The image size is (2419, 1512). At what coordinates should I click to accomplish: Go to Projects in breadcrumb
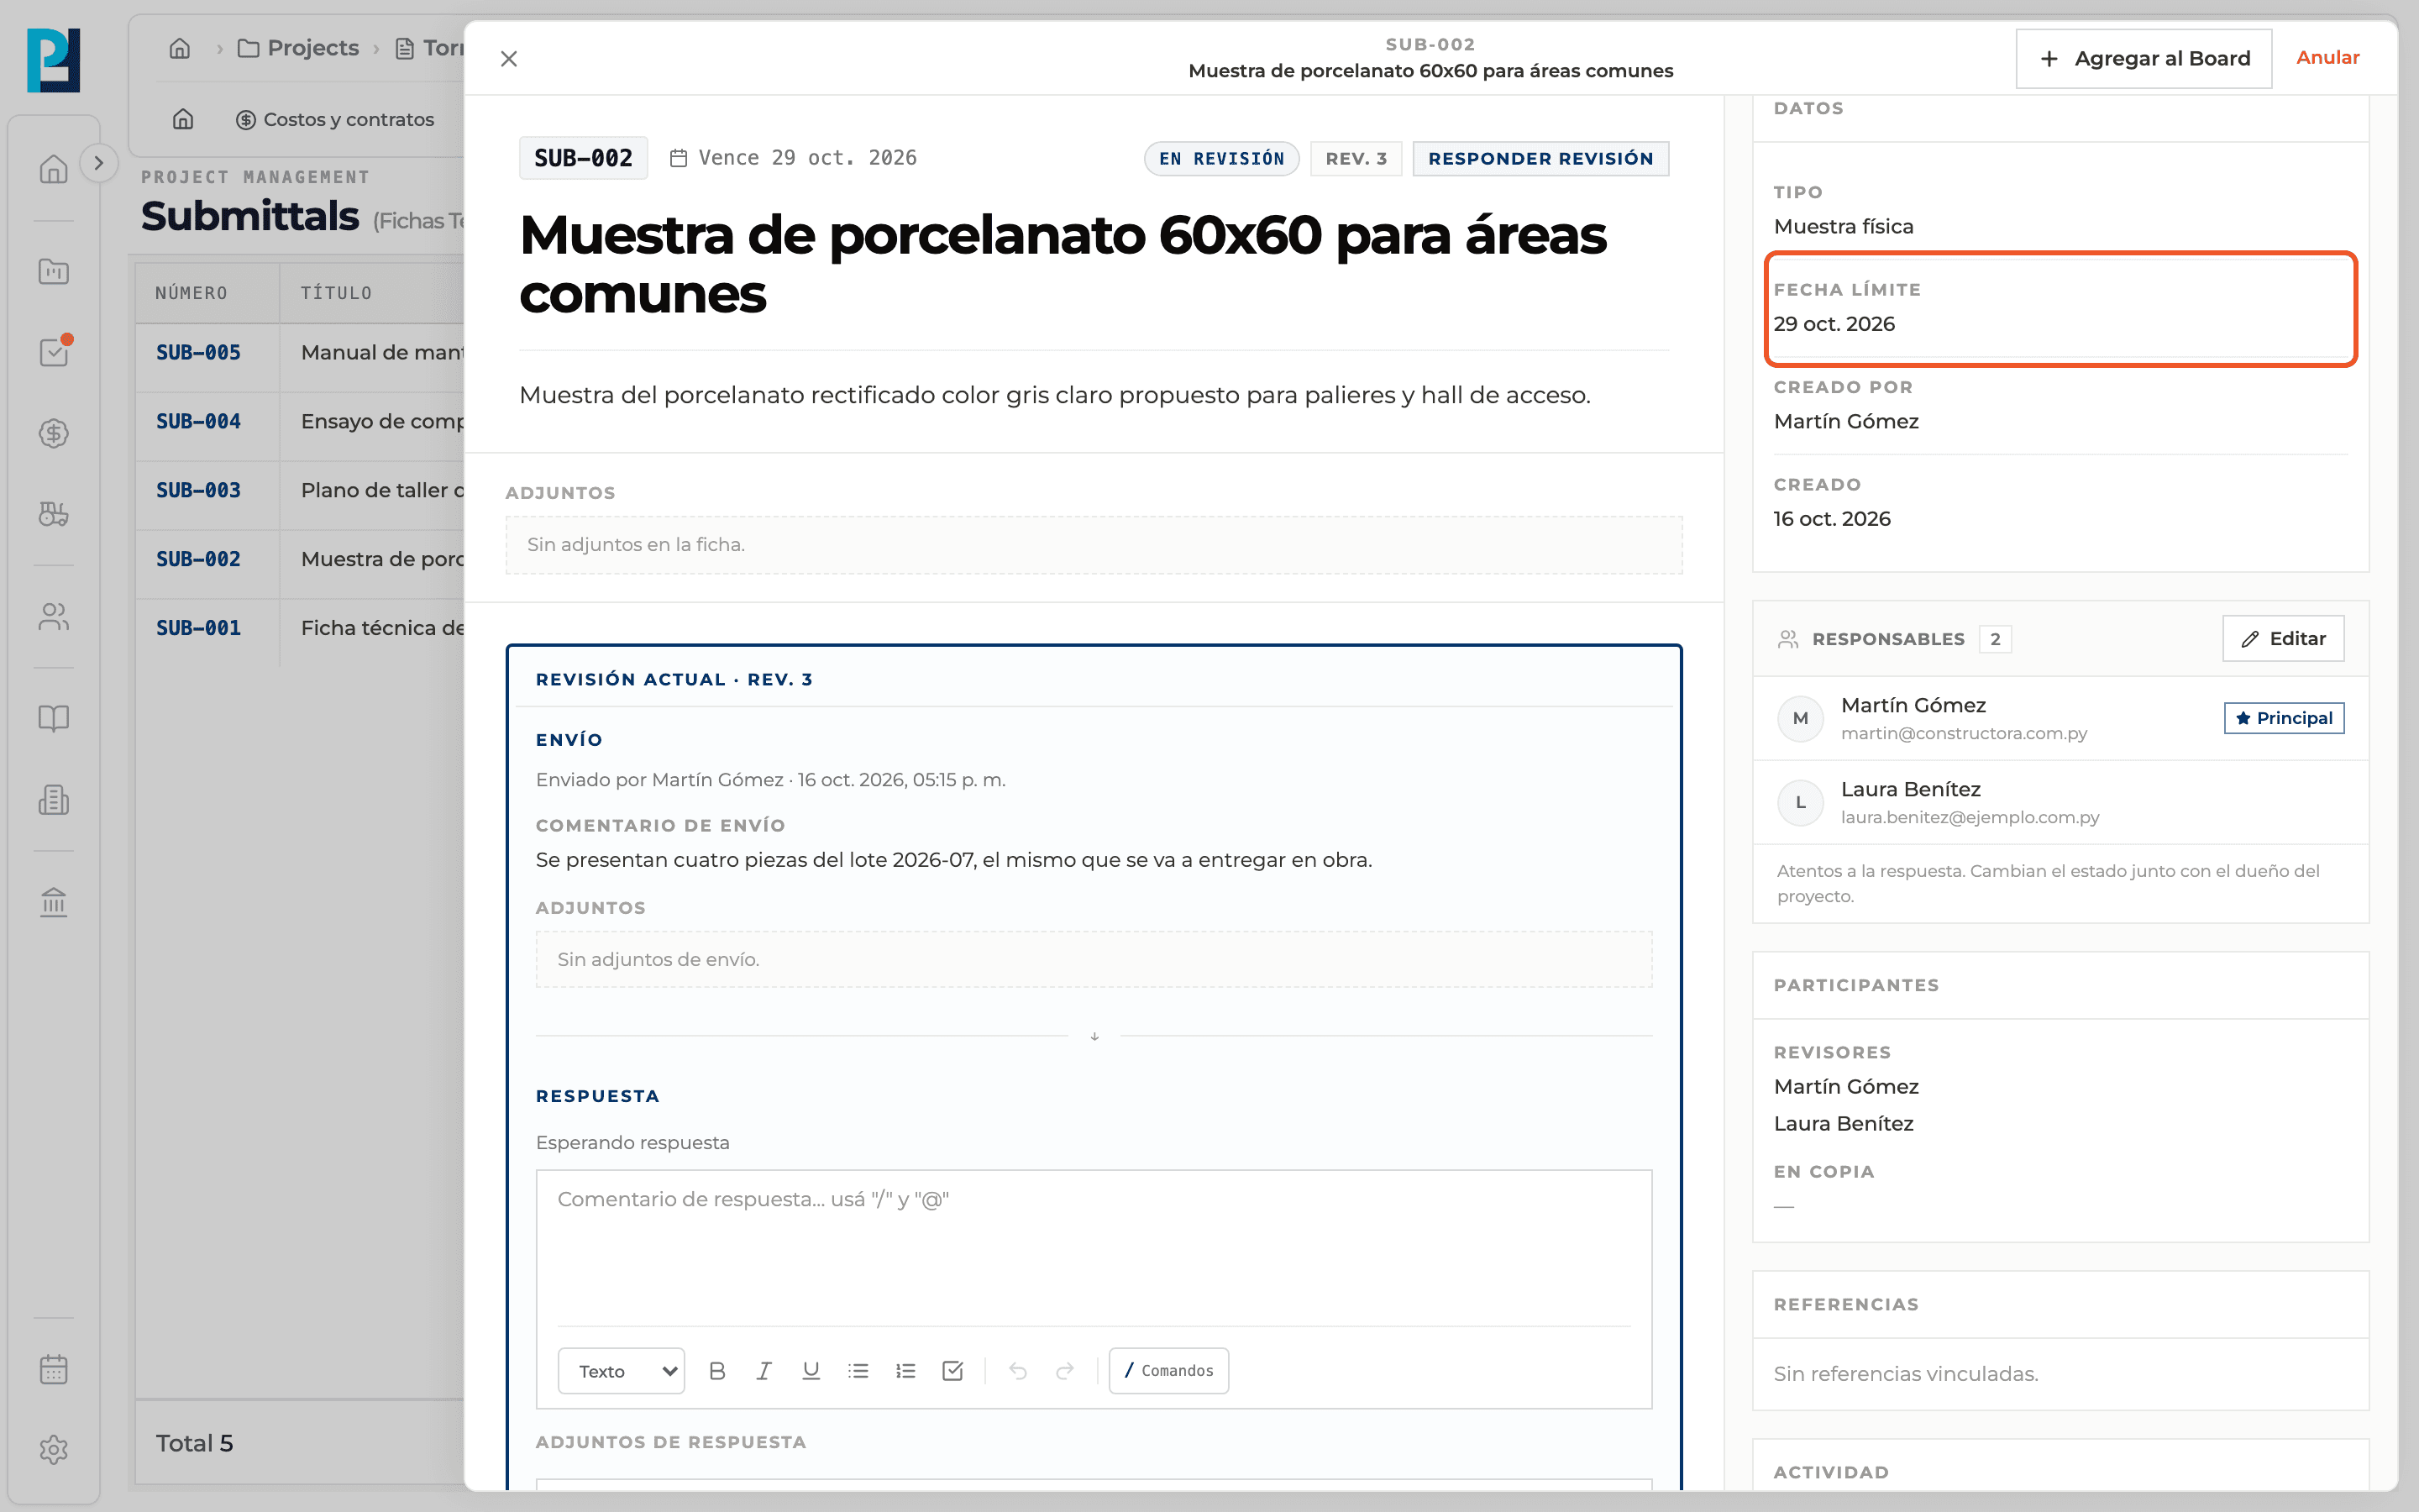(x=298, y=48)
